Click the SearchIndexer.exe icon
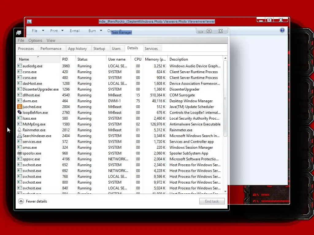The height and width of the screenshot is (235, 314). point(19,136)
